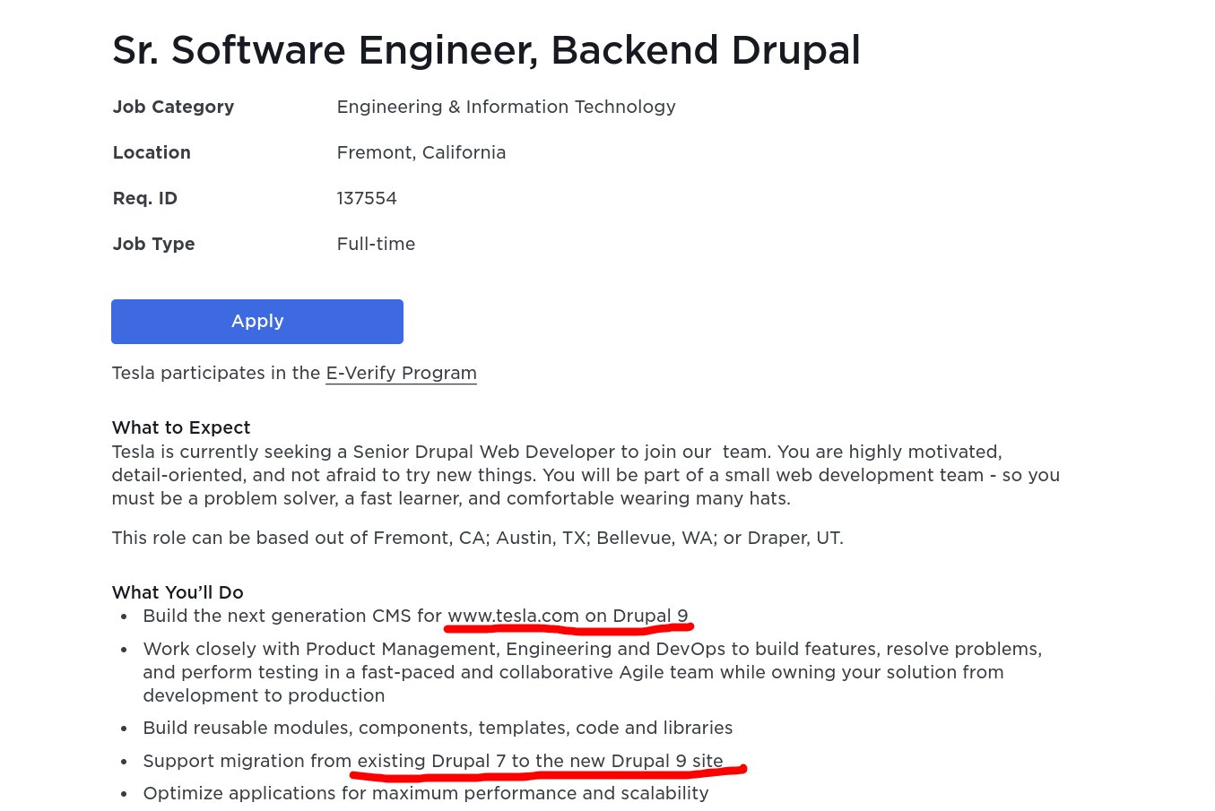Click the requisition number 137554
Viewport: 1215px width, 811px height.
[x=367, y=198]
